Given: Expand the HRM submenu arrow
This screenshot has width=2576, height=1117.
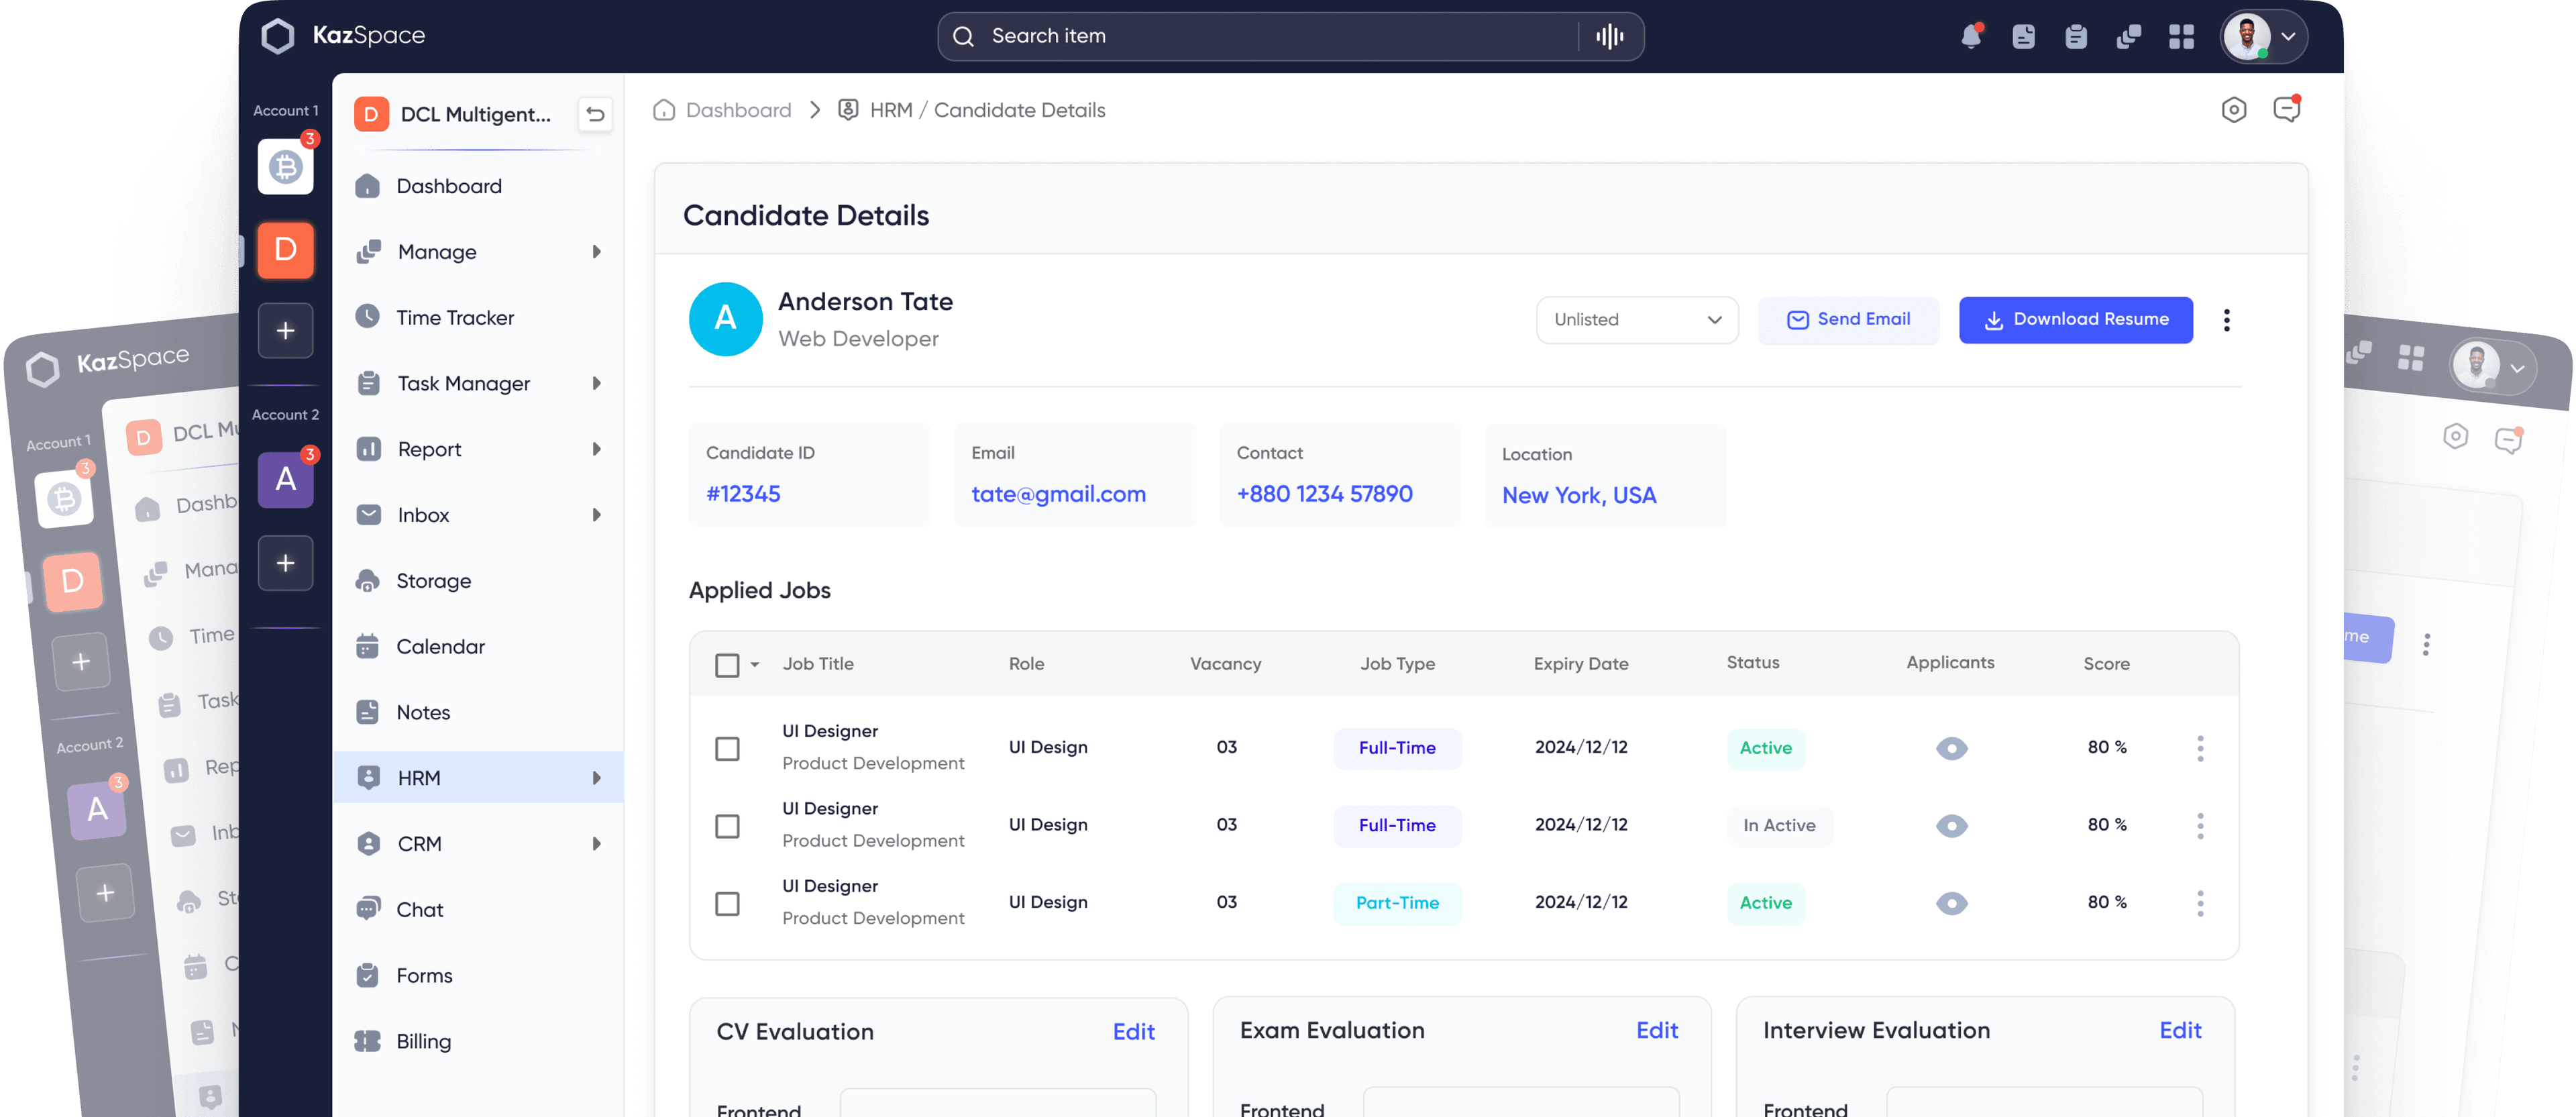Looking at the screenshot, I should (596, 778).
